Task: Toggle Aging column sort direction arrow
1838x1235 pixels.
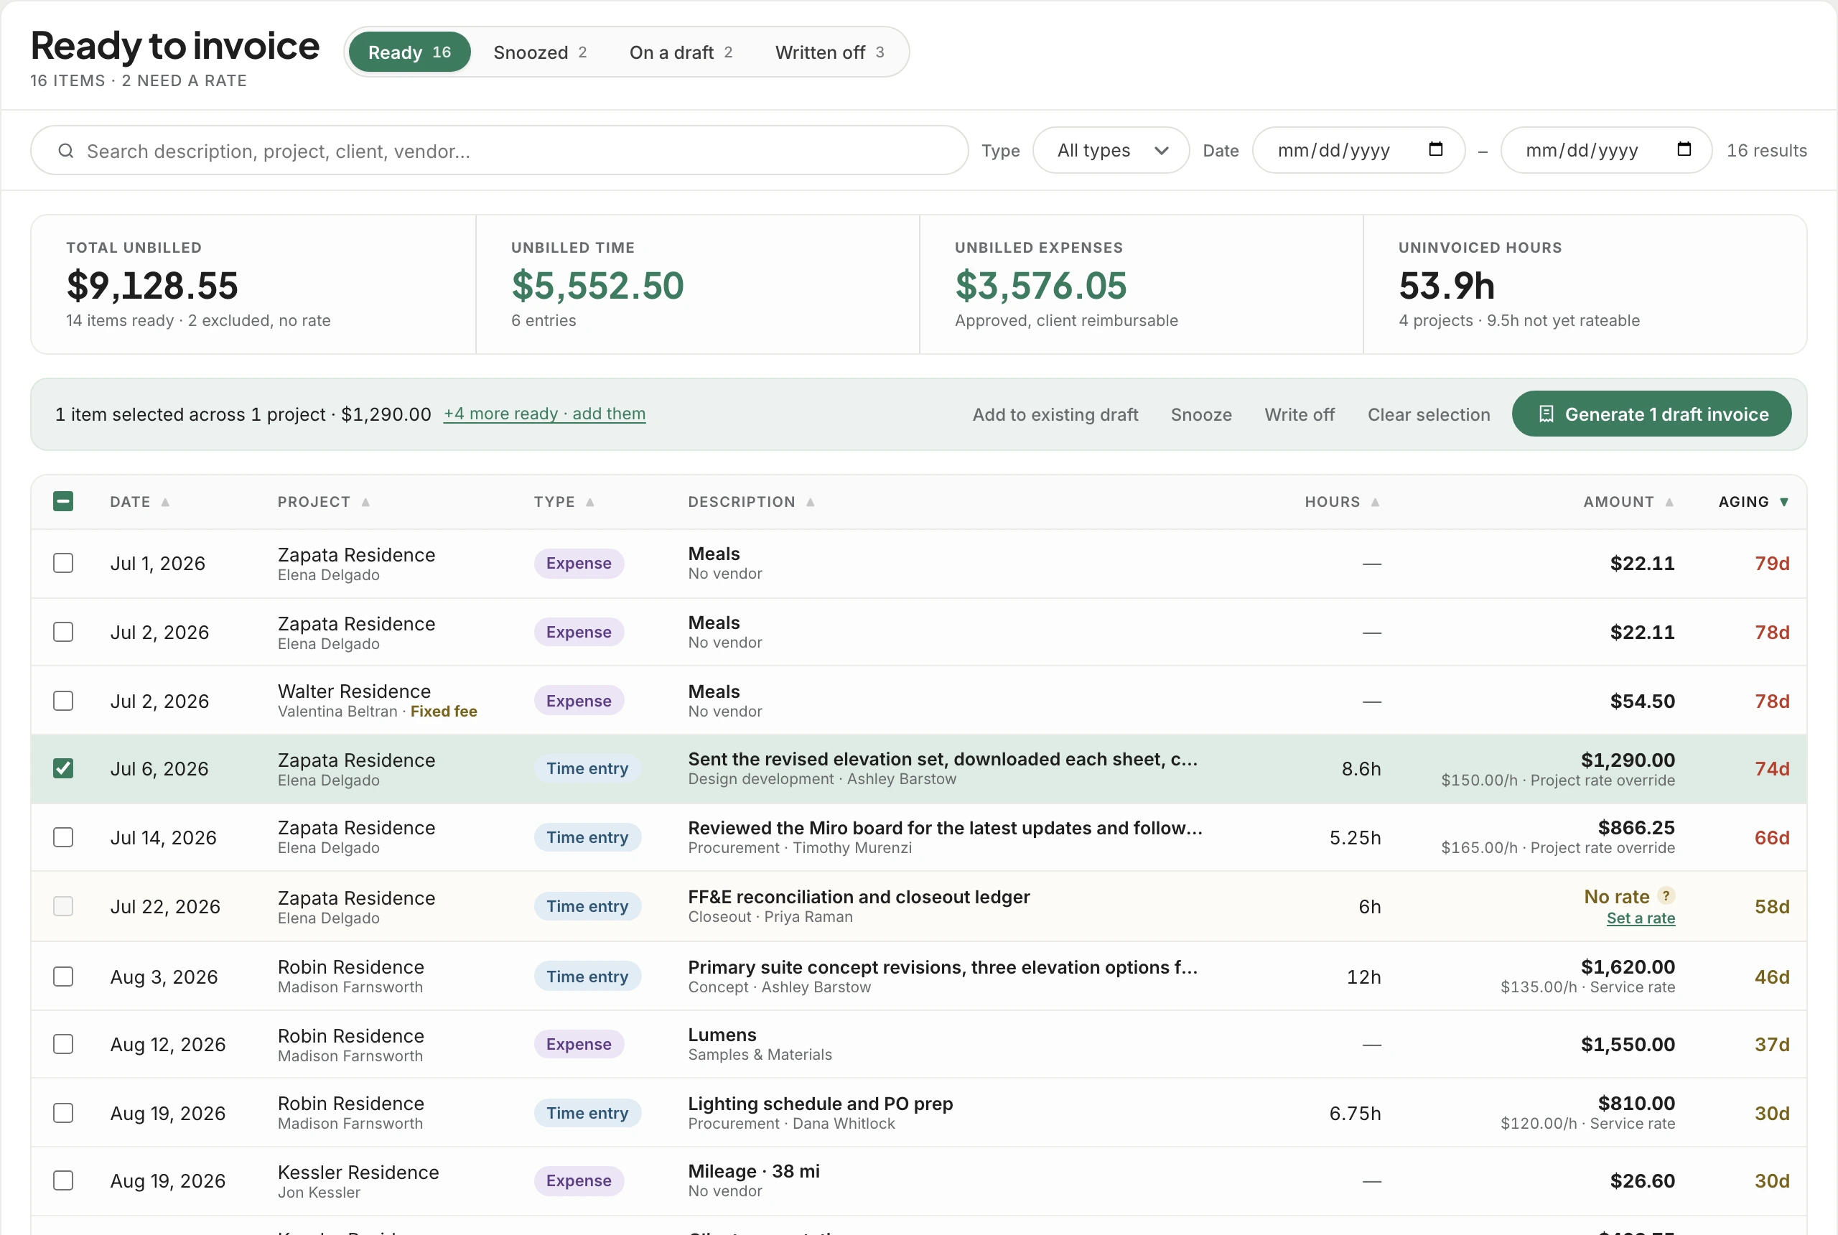Action: pyautogui.click(x=1783, y=503)
